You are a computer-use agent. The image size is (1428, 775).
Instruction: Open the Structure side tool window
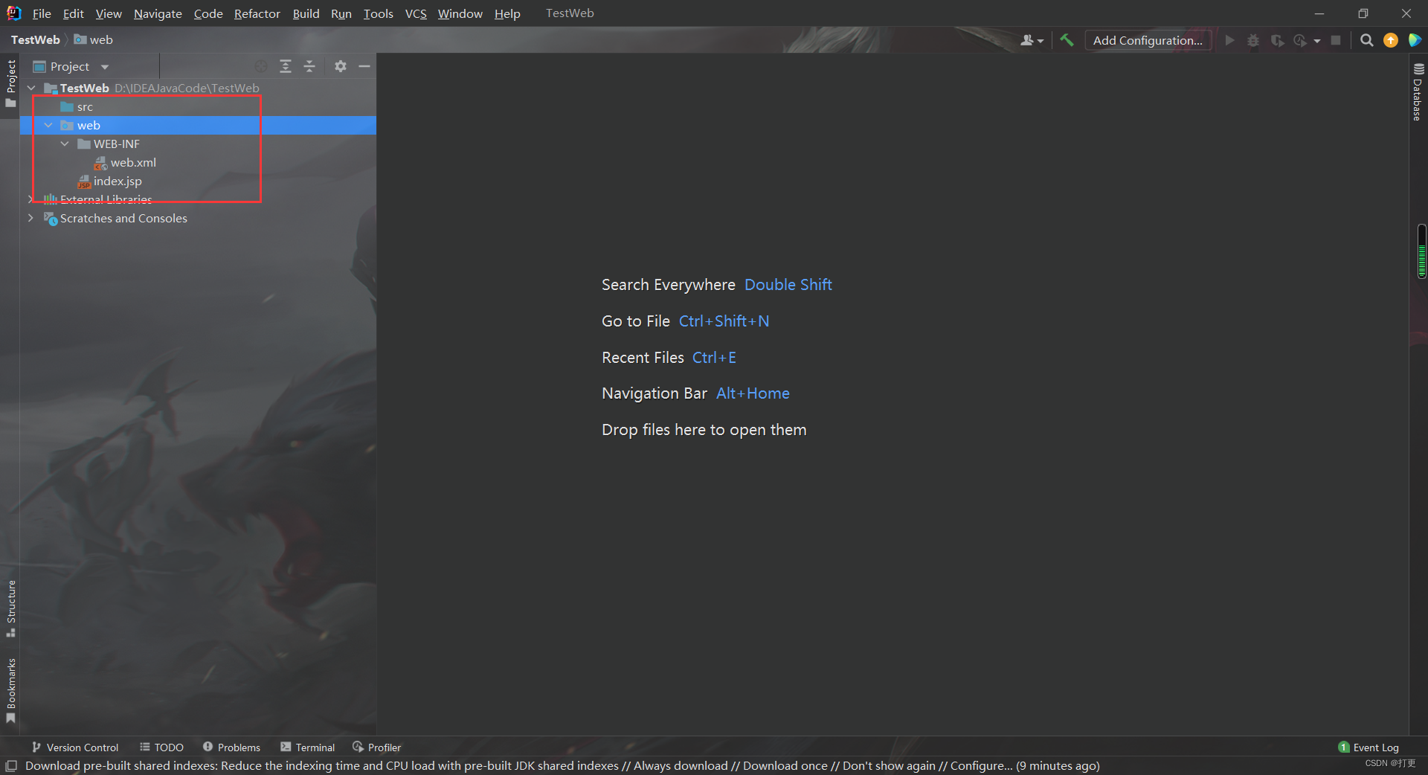[x=10, y=608]
